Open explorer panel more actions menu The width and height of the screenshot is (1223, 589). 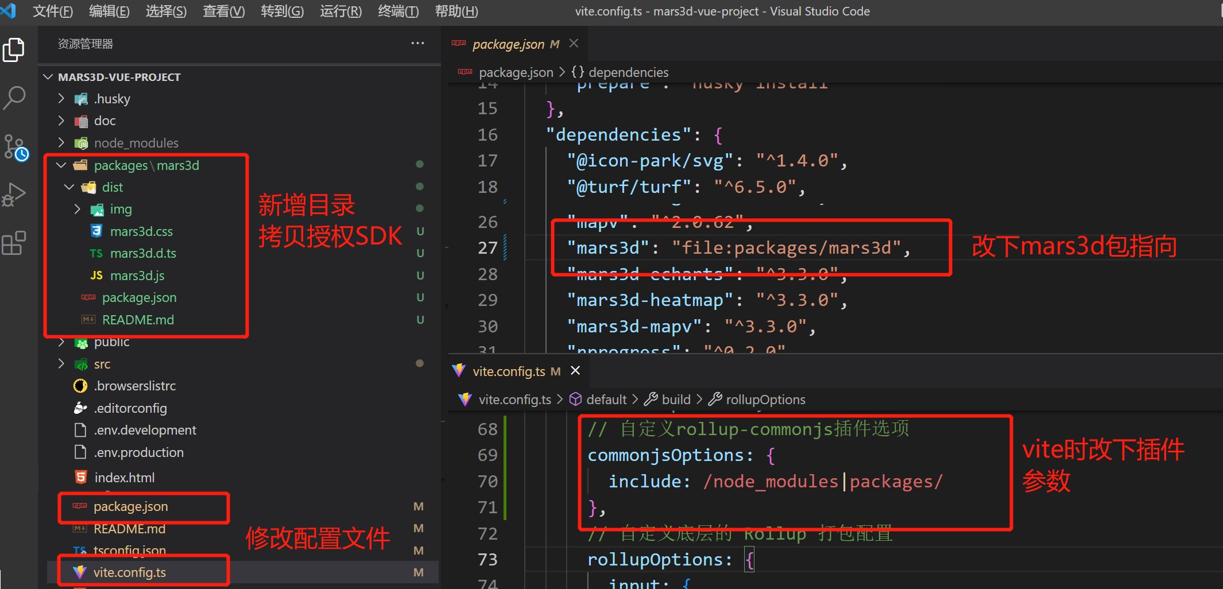coord(417,44)
